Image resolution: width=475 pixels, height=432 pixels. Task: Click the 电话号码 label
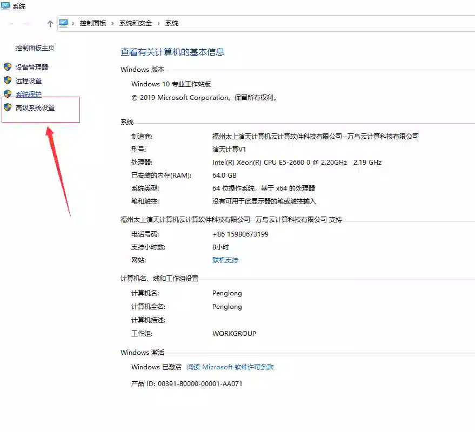[145, 234]
